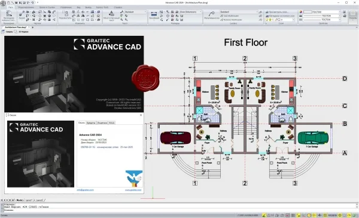Select the Layout1 sheet tab
Viewport: 359px width, 218px height.
pyautogui.click(x=29, y=200)
